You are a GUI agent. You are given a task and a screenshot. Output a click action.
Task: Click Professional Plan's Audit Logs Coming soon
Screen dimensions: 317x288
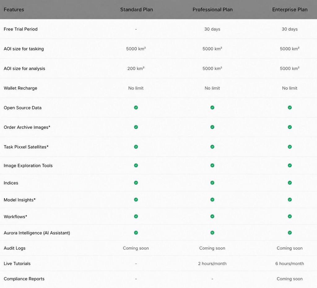212,248
